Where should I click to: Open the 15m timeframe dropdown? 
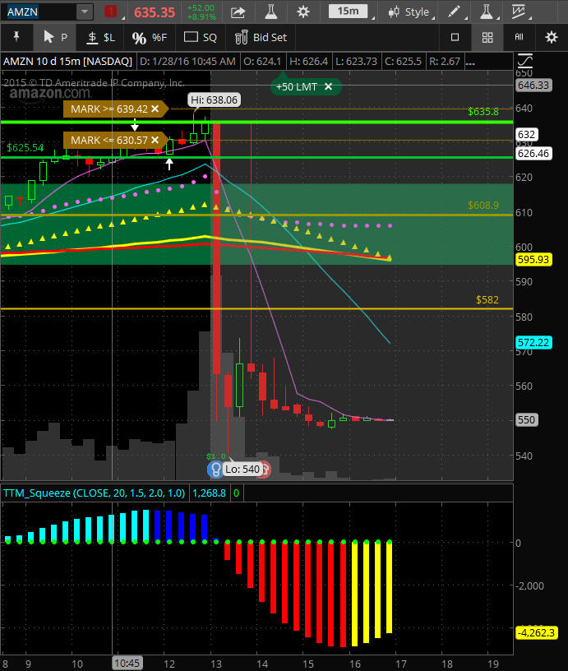point(349,12)
